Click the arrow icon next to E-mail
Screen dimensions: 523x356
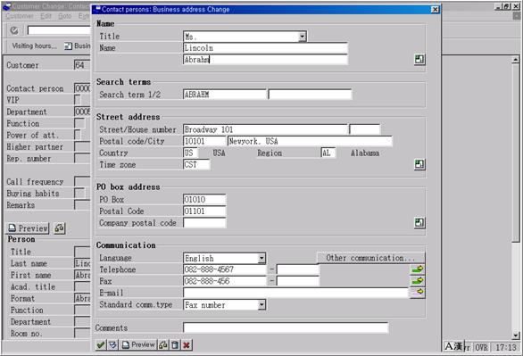pos(418,293)
